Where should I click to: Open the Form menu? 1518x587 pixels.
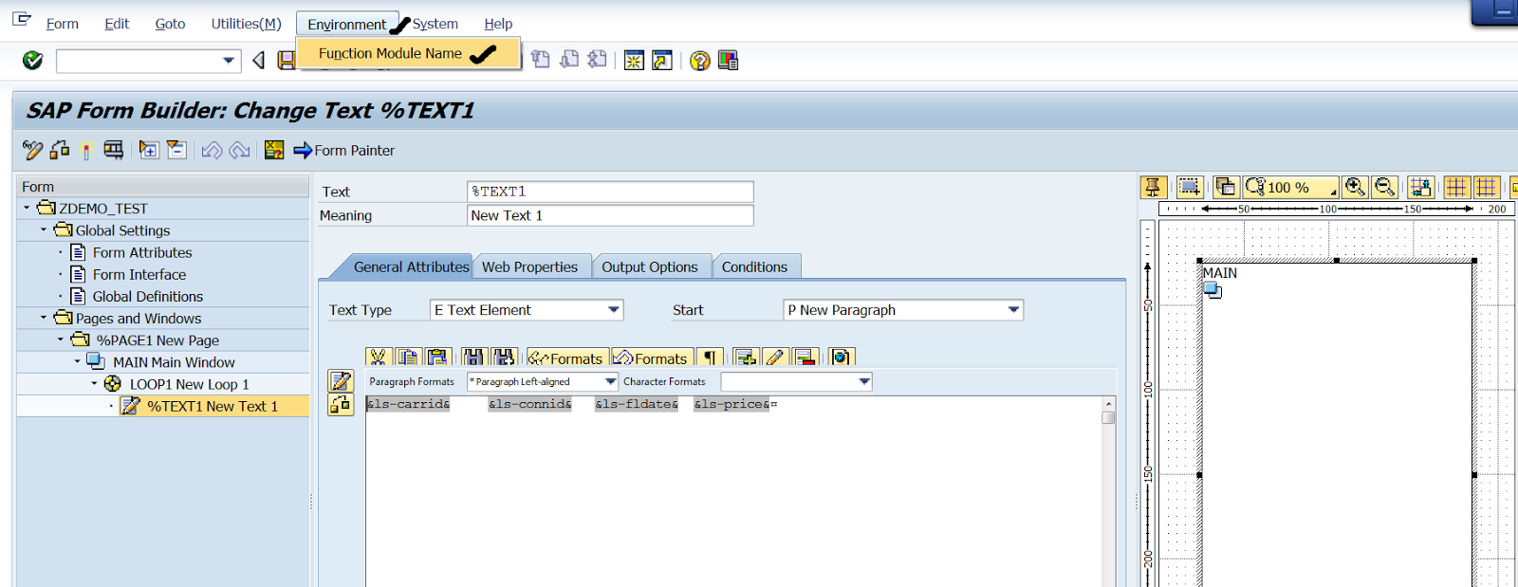click(62, 24)
